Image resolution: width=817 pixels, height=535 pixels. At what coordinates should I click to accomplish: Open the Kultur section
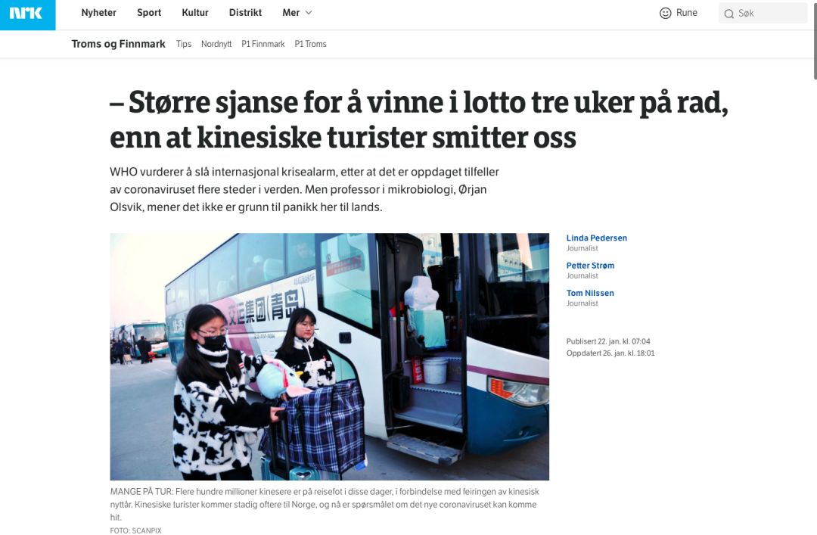pyautogui.click(x=195, y=13)
